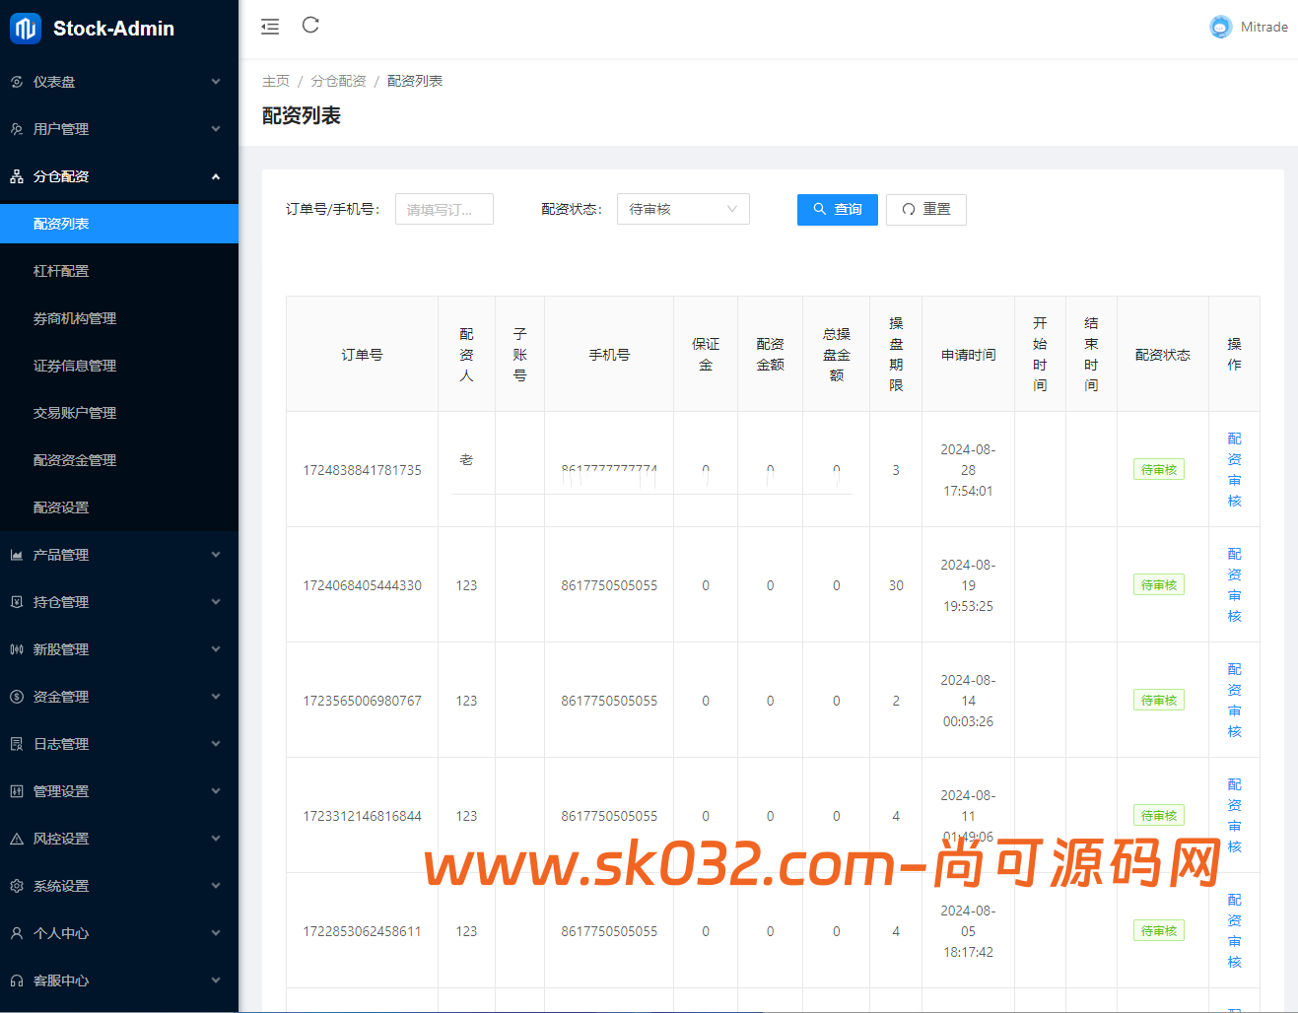Click the Mitrade avatar in the top right

coord(1220,27)
